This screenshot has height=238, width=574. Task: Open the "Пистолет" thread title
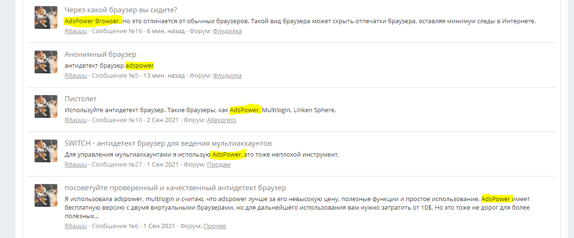tap(81, 99)
